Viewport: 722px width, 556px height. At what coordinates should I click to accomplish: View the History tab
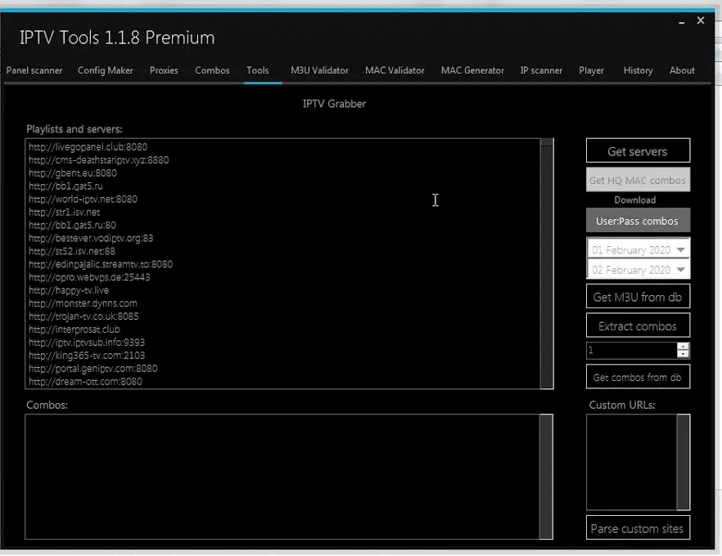(638, 71)
